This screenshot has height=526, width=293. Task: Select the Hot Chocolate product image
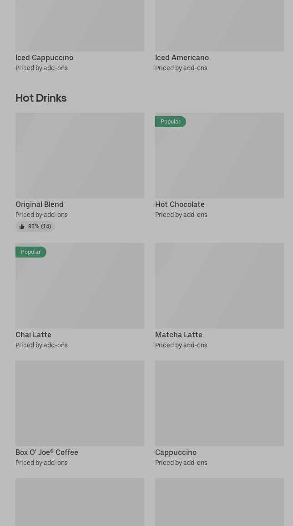click(219, 155)
